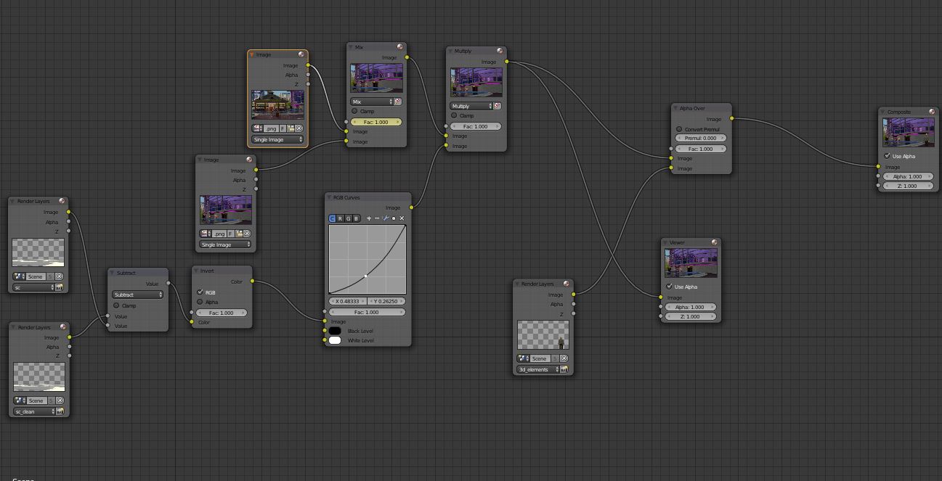This screenshot has width=942, height=481.
Task: Toggle Clamp on the Multiply node
Action: point(455,115)
